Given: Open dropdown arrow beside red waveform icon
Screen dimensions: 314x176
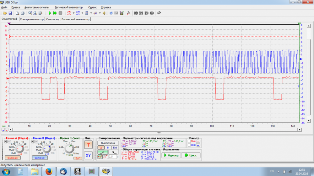Looking at the screenshot, I should click(73, 13).
